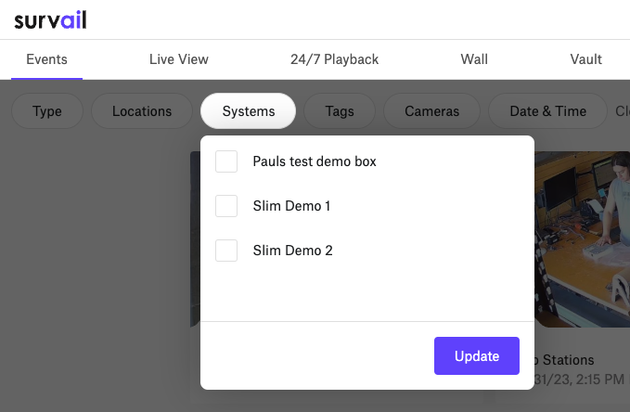Open the Type filter dropdown
Image resolution: width=630 pixels, height=412 pixels.
[x=47, y=111]
